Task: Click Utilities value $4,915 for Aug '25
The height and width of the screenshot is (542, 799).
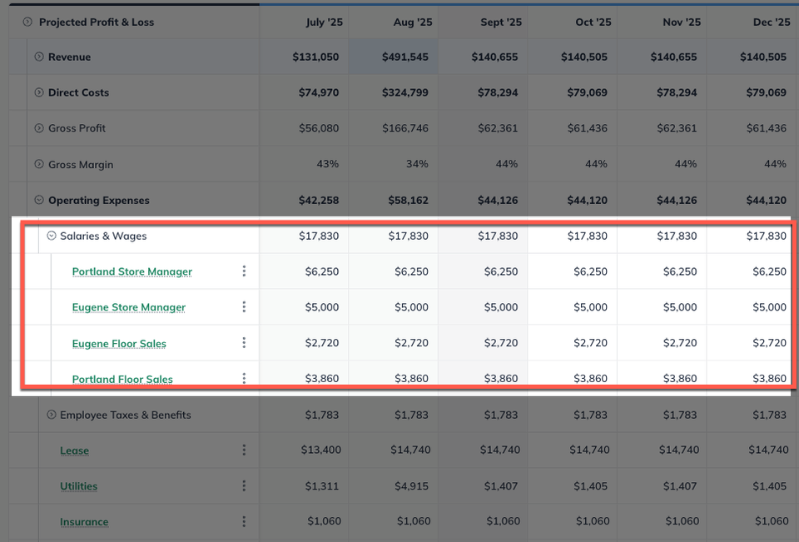Action: click(x=411, y=486)
